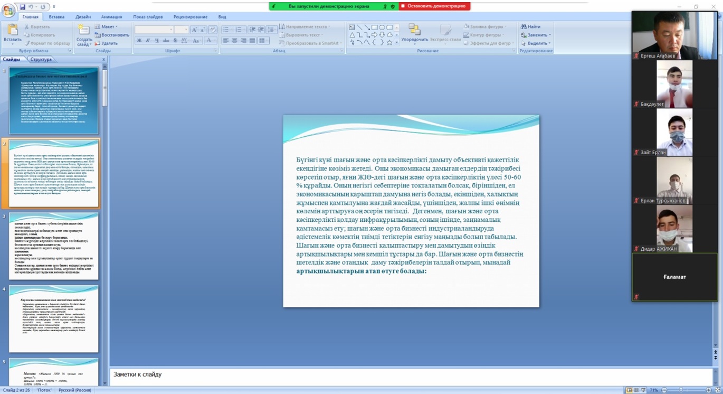Screen dimensions: 723x394
Task: Switch to the Анимация ribbon tab
Action: point(111,17)
